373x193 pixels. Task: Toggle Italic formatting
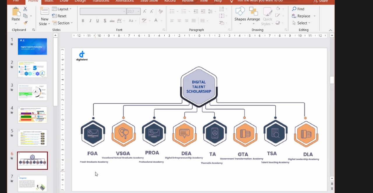(x=90, y=21)
